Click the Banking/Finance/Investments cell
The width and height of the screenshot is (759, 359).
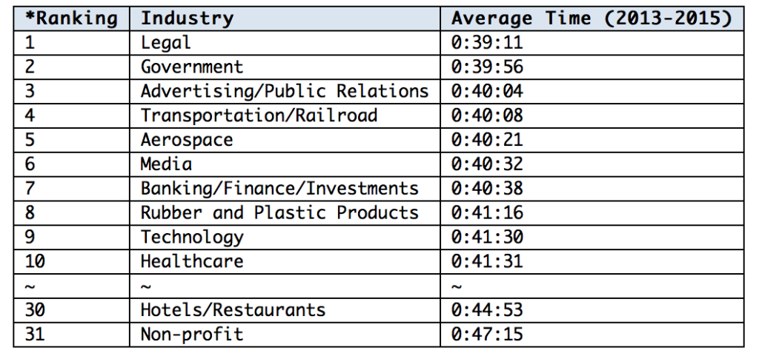[x=279, y=189]
